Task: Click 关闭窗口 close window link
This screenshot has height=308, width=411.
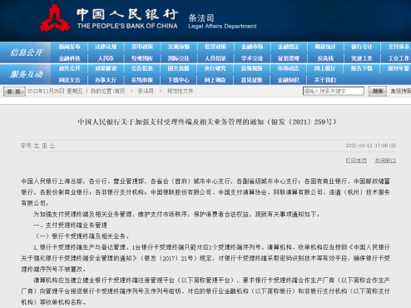Action: click(x=385, y=161)
